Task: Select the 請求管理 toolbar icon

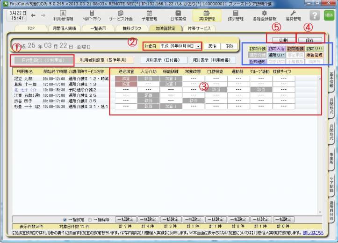Action: point(235,15)
